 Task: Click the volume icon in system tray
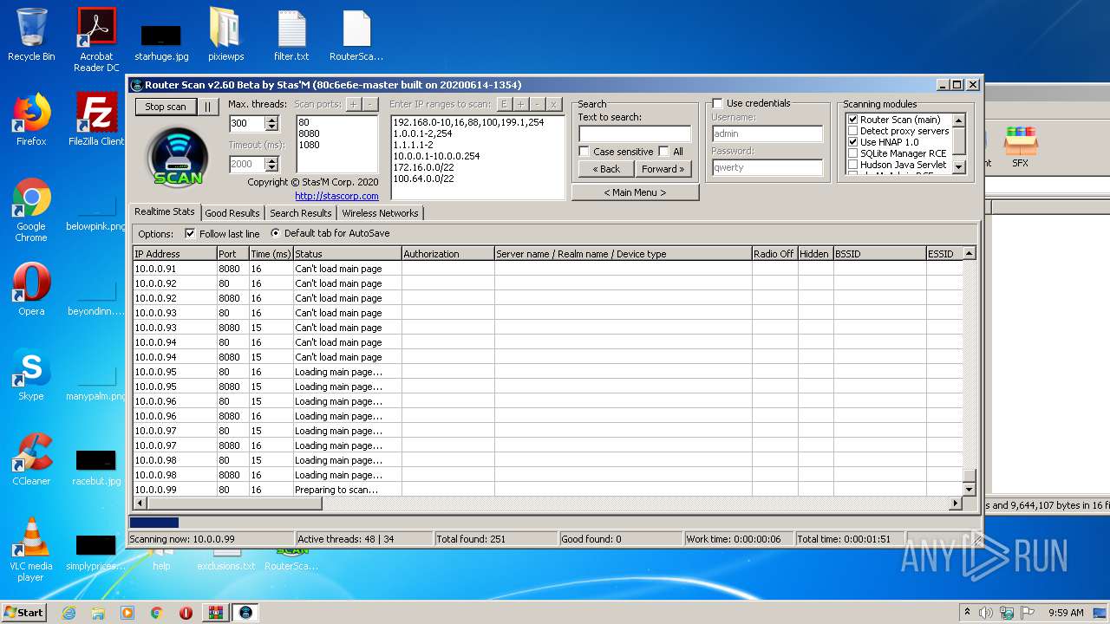986,613
